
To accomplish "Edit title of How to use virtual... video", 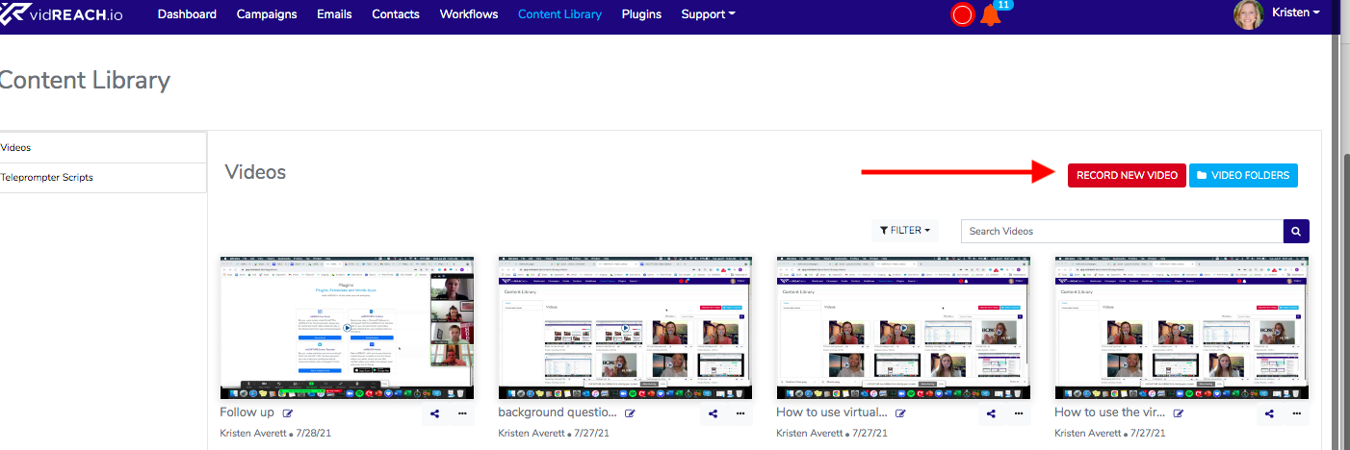I will click(x=900, y=413).
